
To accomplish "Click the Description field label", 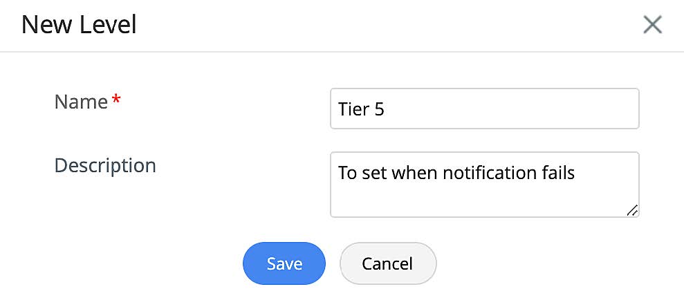I will [x=105, y=166].
